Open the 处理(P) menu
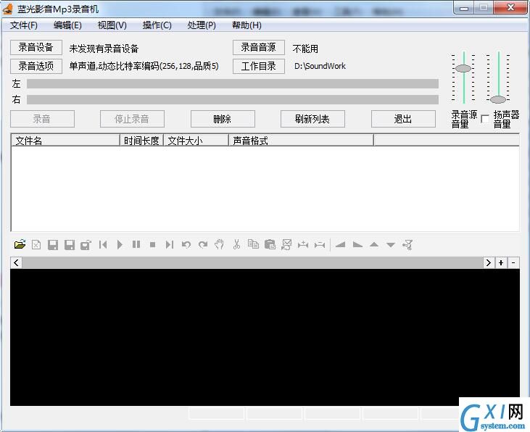530x432 pixels. coord(202,25)
